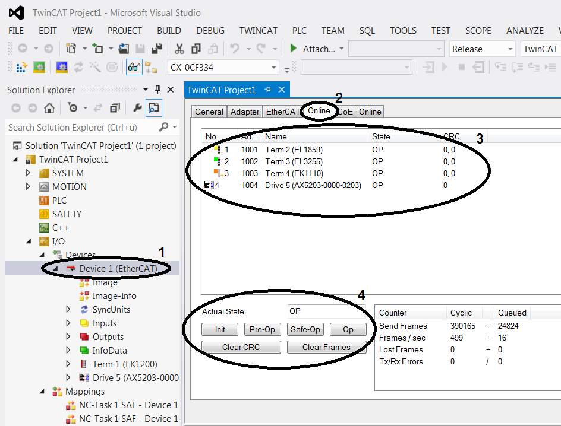Click the Init state button
561x426 pixels.
(220, 329)
